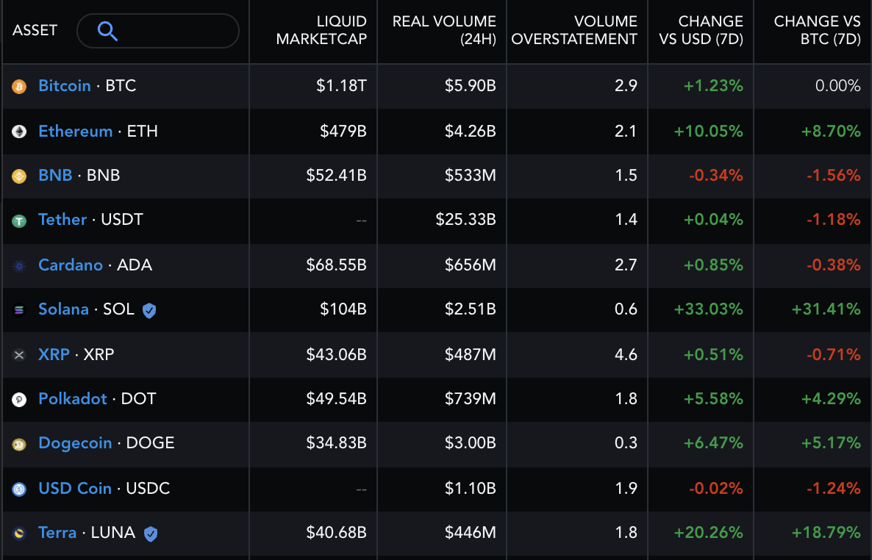Sort by Liquid Marketcap column header

(321, 30)
